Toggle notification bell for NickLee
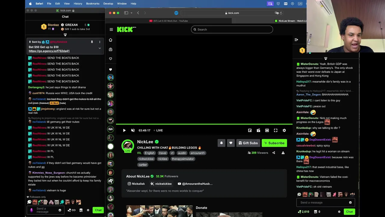The width and height of the screenshot is (385, 217). pos(221,143)
